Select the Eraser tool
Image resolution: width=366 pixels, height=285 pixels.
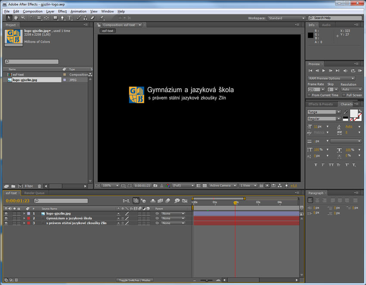pos(93,18)
